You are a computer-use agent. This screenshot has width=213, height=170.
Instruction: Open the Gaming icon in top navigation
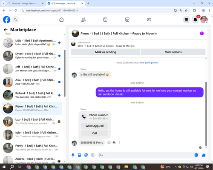(149, 20)
